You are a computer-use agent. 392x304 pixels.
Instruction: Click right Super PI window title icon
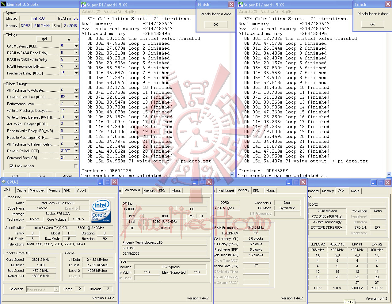(x=240, y=5)
